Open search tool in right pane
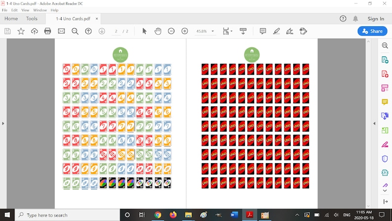The width and height of the screenshot is (392, 221). 385,45
